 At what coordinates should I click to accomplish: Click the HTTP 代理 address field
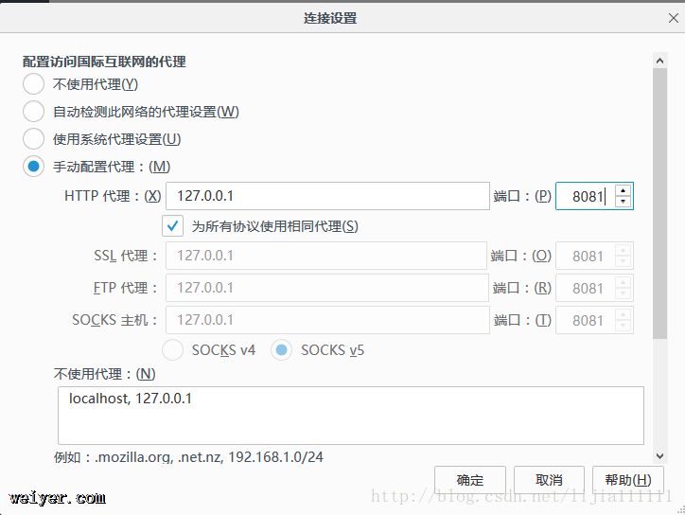pos(327,196)
